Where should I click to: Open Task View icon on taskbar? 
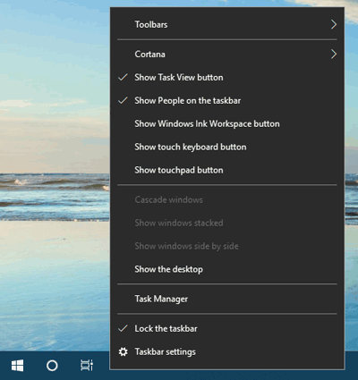click(87, 366)
